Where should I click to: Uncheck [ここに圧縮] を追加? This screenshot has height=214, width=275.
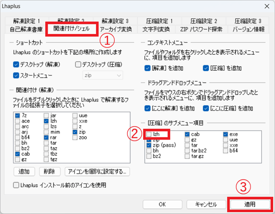pos(206,109)
